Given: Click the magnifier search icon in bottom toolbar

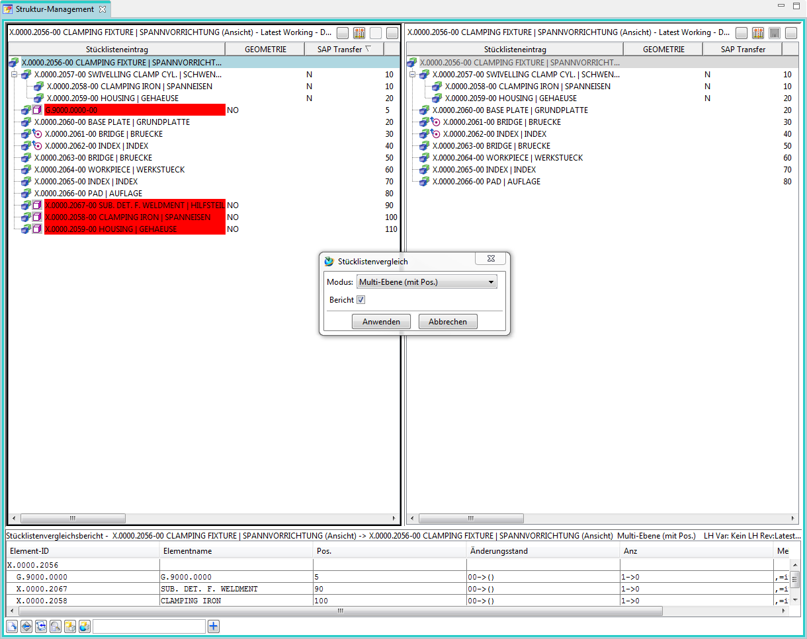Looking at the screenshot, I should click(56, 626).
